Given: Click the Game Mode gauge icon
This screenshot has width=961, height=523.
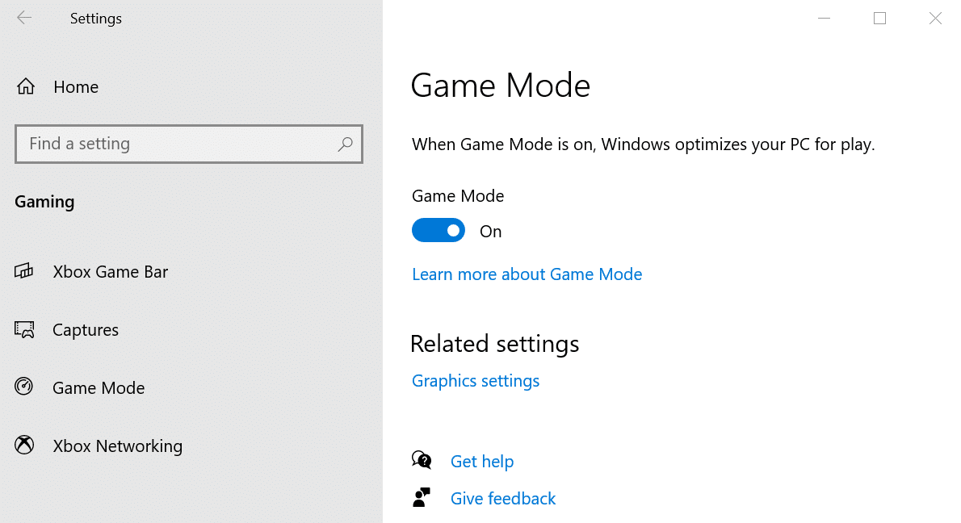Looking at the screenshot, I should click(24, 387).
